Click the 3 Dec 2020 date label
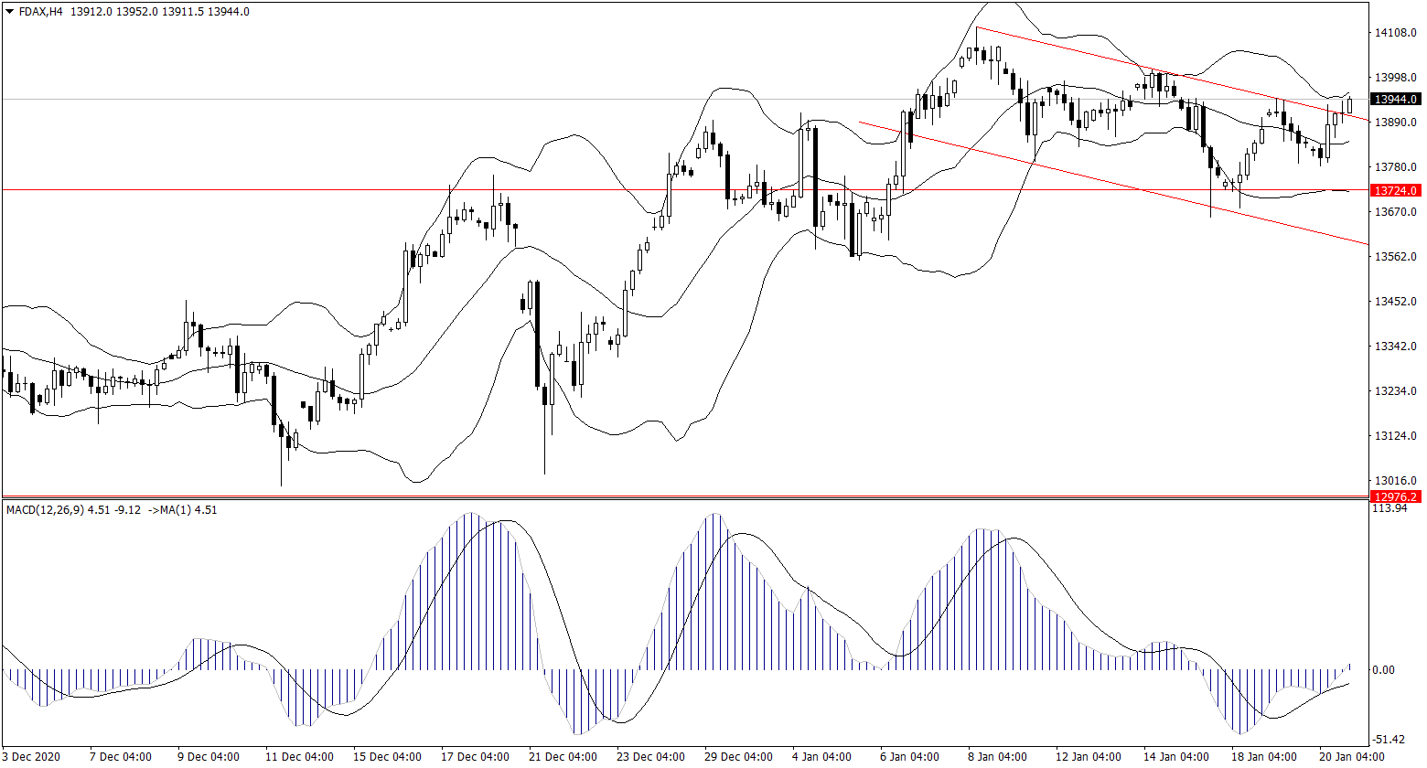1427x768 pixels. pyautogui.click(x=32, y=757)
